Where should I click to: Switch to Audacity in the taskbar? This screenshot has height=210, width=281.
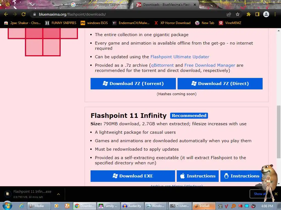pos(132,206)
